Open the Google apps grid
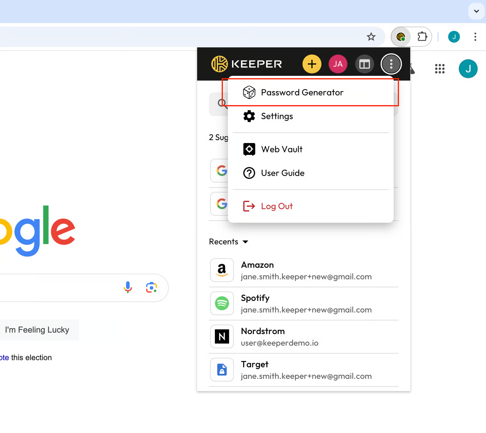Screen dimensions: 486x433 point(440,68)
